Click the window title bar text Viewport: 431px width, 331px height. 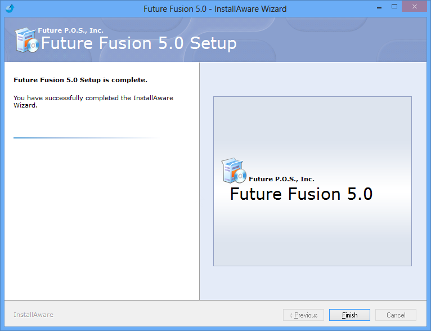[x=215, y=9]
